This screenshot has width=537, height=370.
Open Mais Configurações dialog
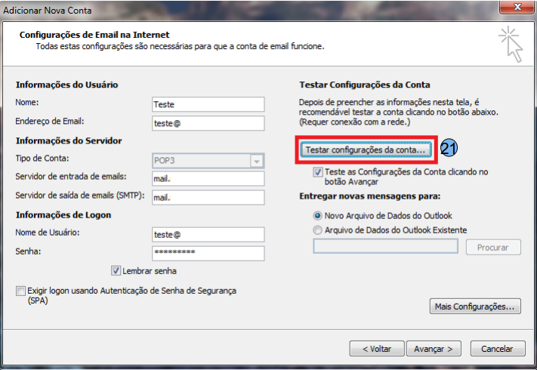pos(475,307)
